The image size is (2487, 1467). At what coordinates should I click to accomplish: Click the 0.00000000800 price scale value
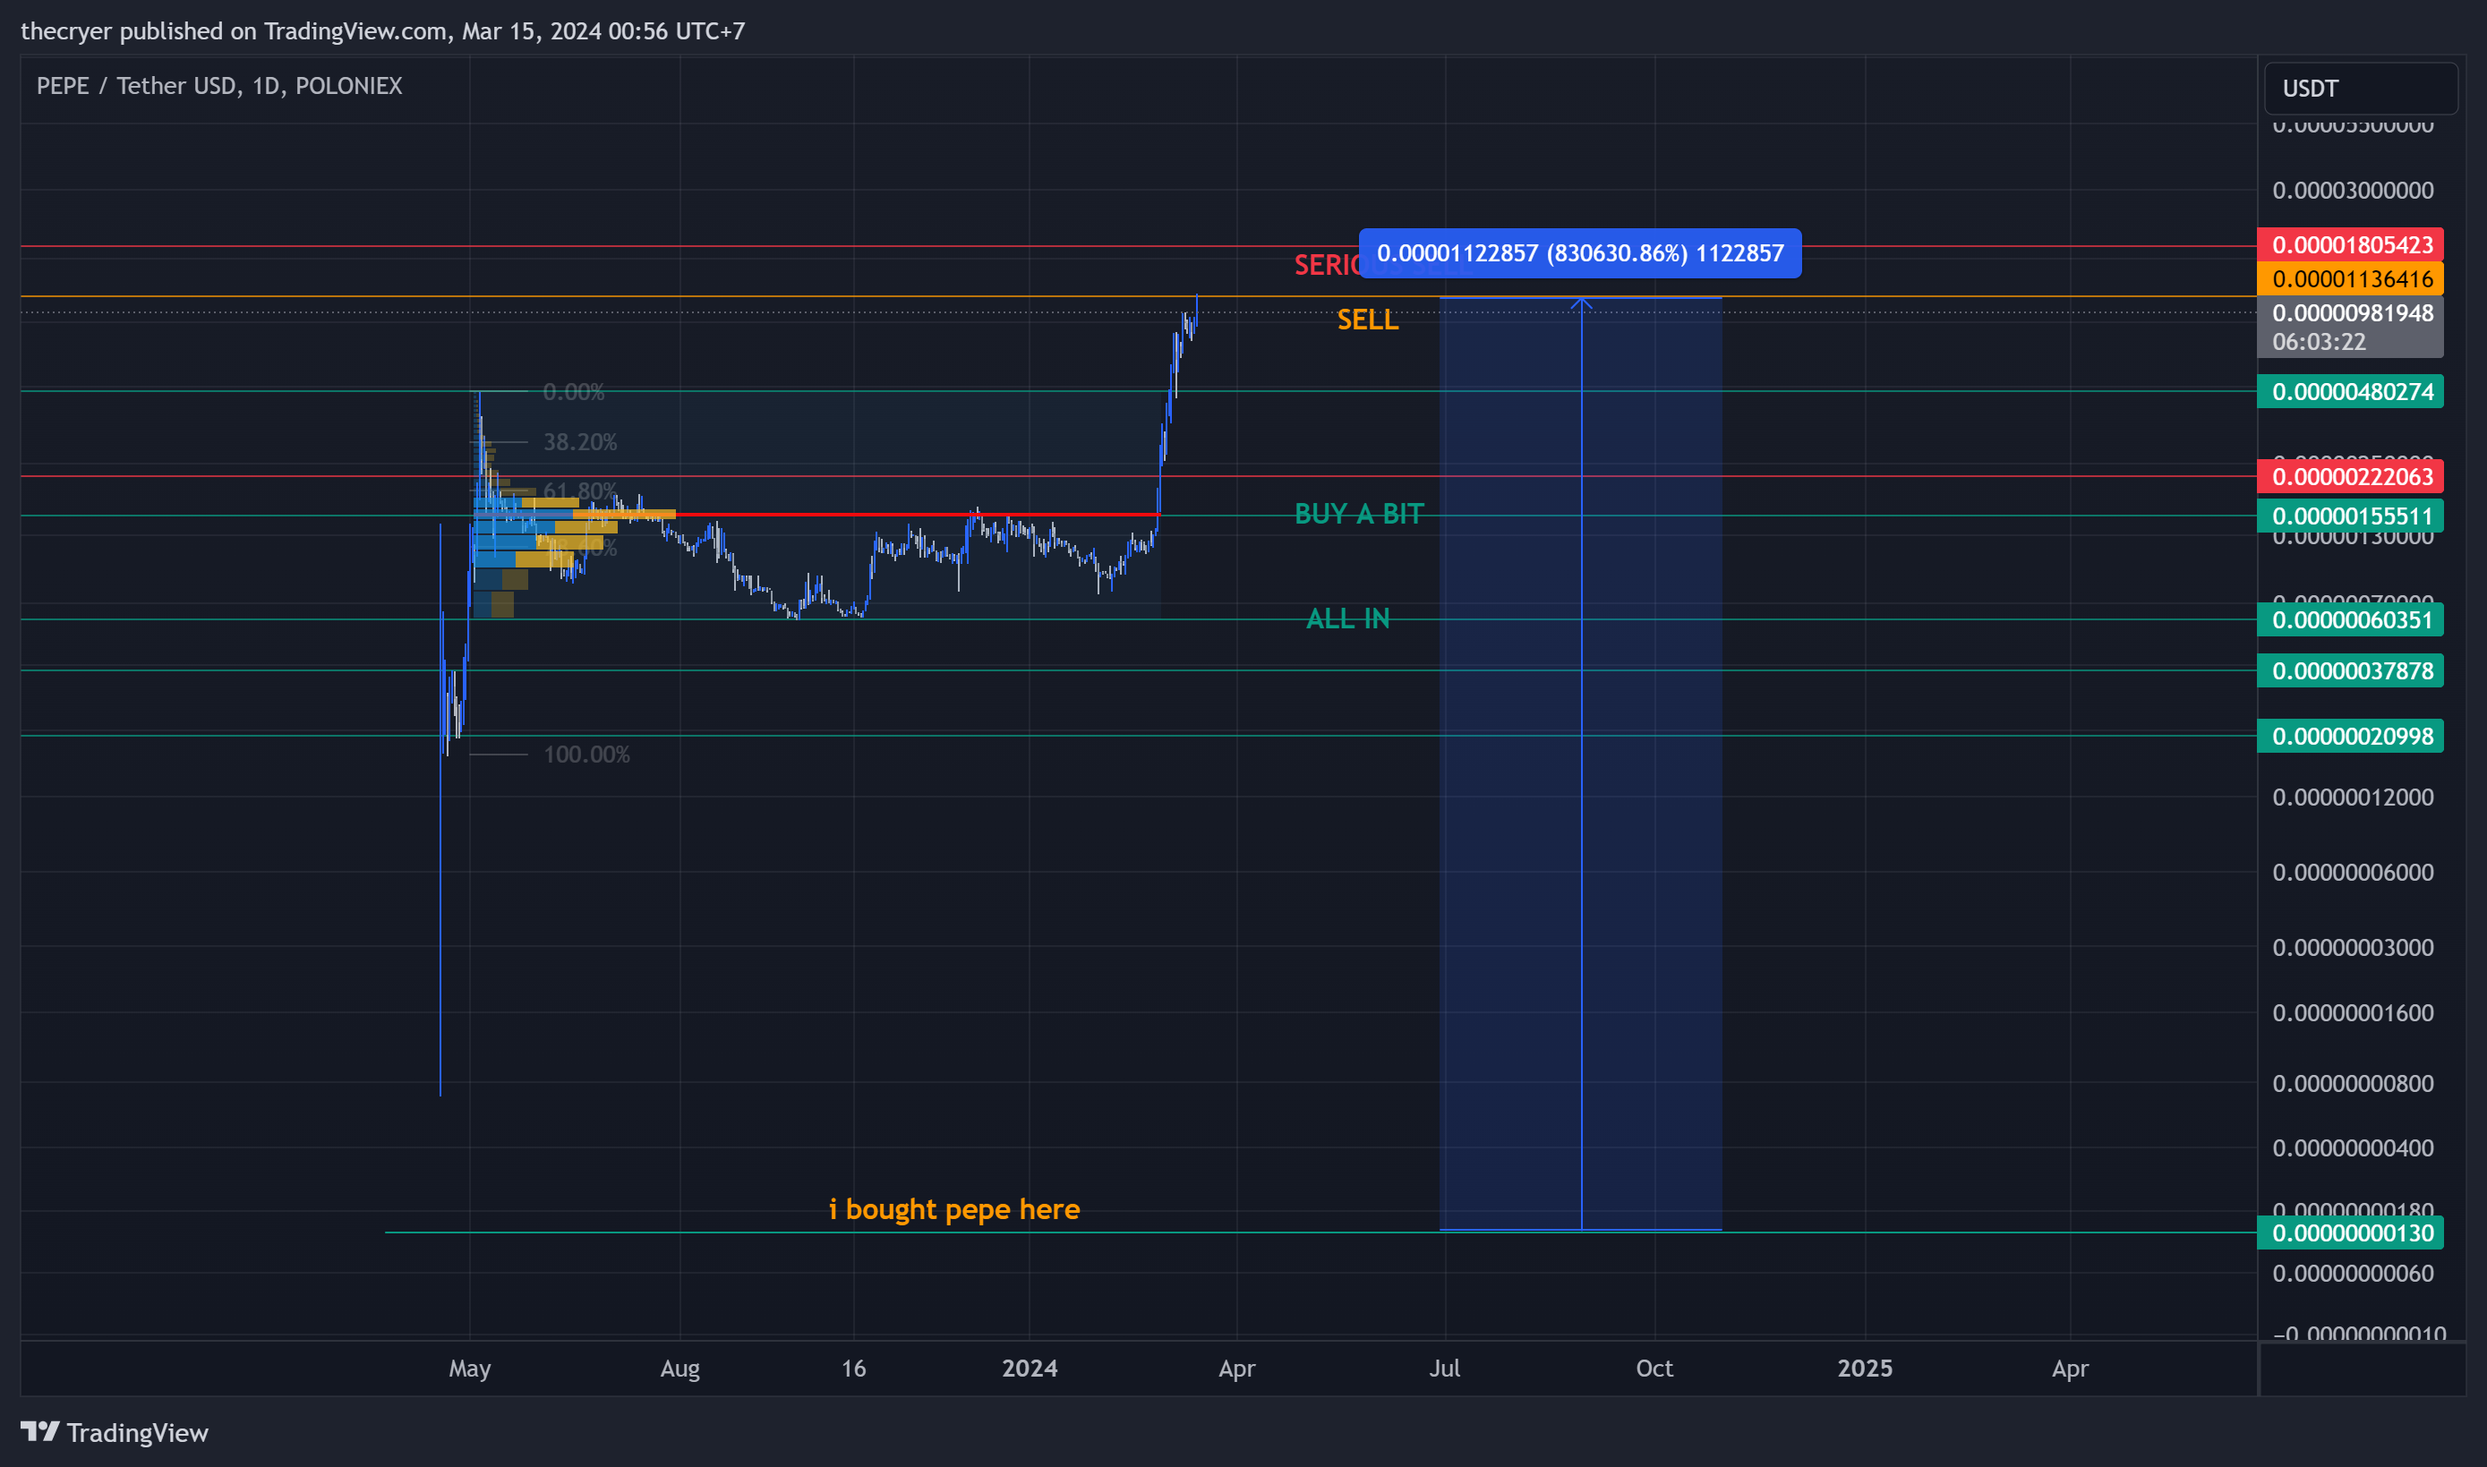2353,1083
